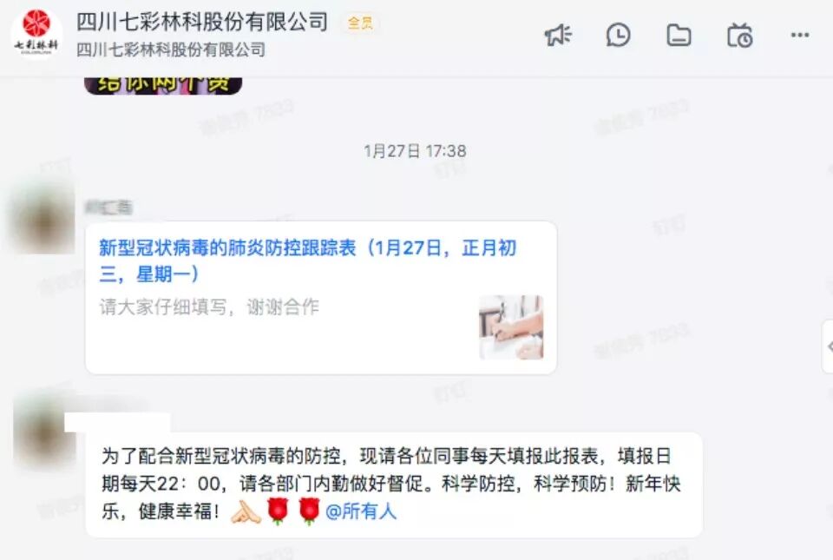This screenshot has height=560, width=833.
Task: Click the 给你两个赞 sticker image
Action: 163,85
